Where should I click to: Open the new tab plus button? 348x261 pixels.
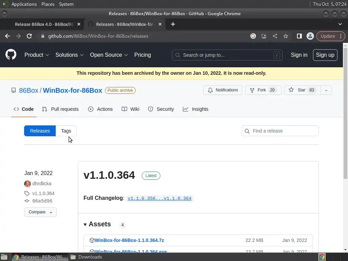[x=173, y=24]
